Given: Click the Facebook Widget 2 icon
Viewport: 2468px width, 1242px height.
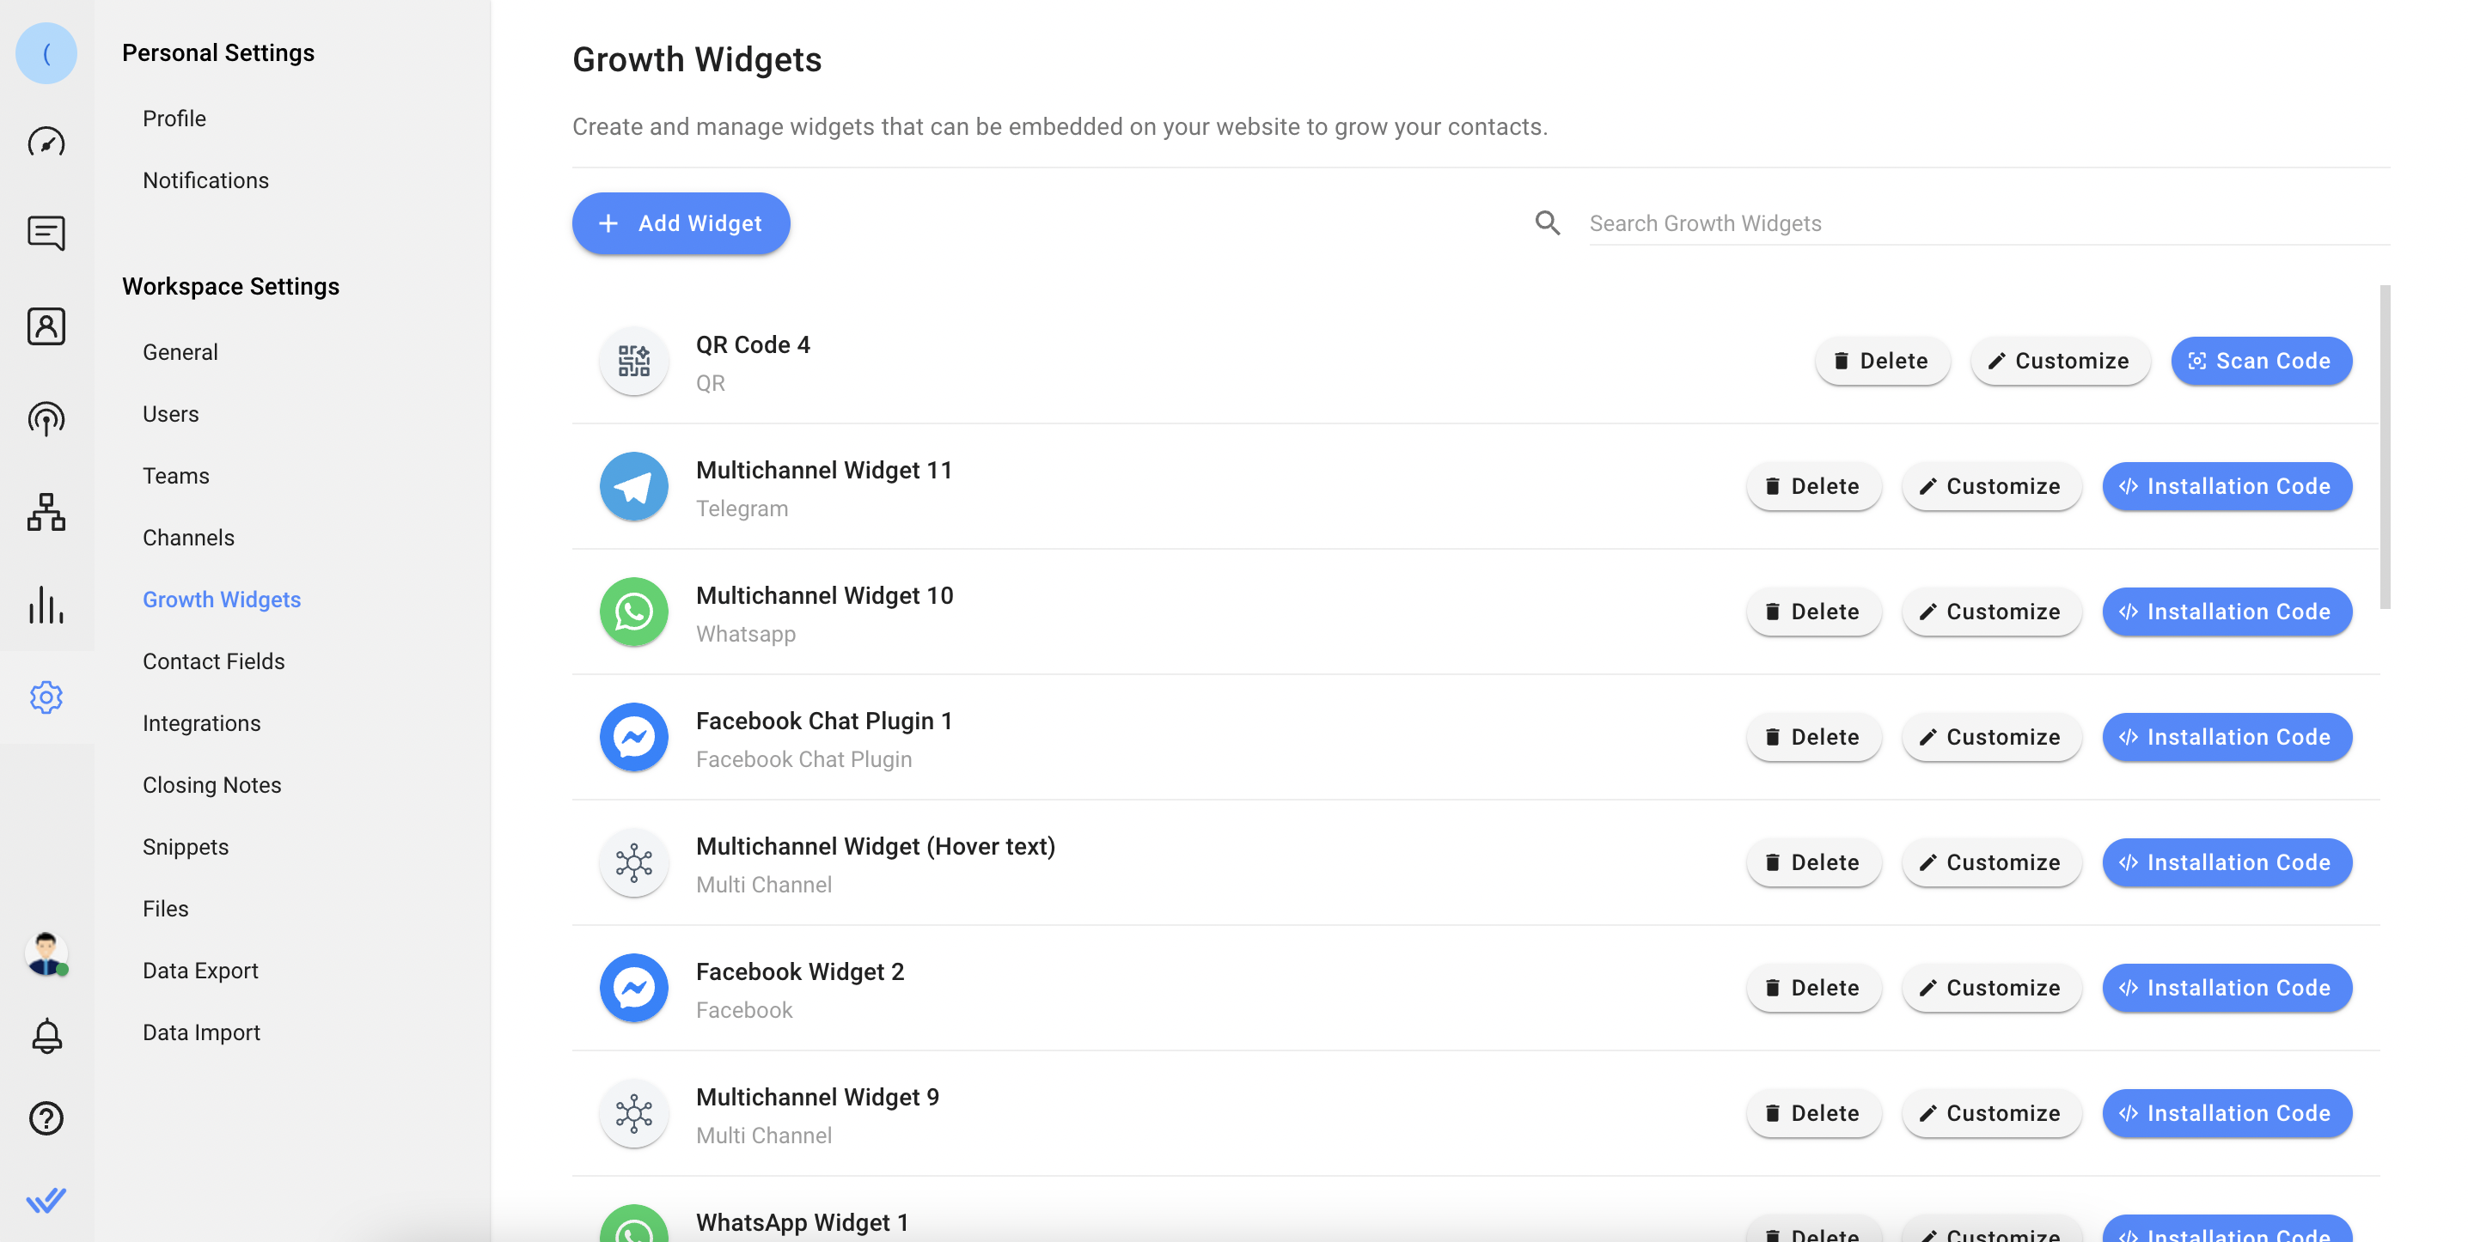Looking at the screenshot, I should click(x=633, y=987).
